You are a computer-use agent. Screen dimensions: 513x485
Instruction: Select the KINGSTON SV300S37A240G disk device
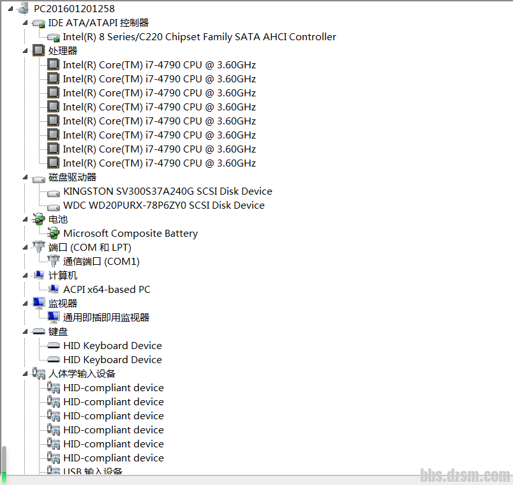tap(167, 191)
